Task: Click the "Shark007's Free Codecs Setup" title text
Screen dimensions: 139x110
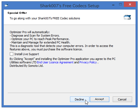Action: click(x=69, y=6)
